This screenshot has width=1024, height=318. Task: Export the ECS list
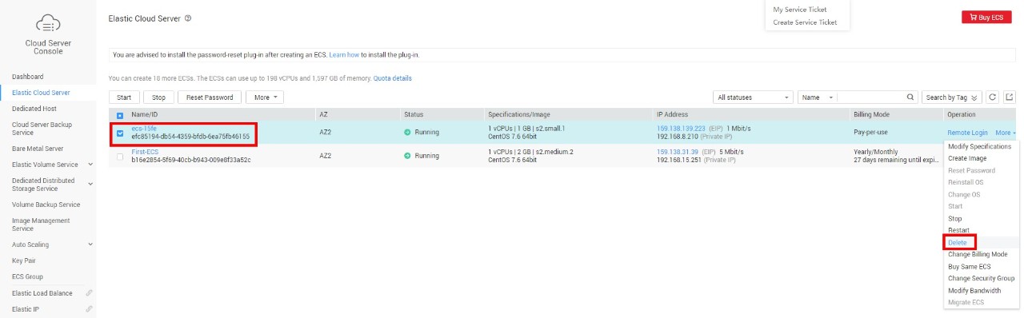(x=1010, y=97)
